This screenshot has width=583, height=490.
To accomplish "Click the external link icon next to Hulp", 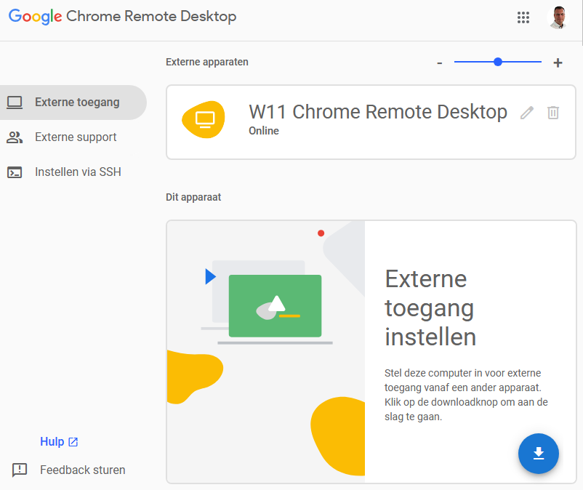I will tap(73, 442).
